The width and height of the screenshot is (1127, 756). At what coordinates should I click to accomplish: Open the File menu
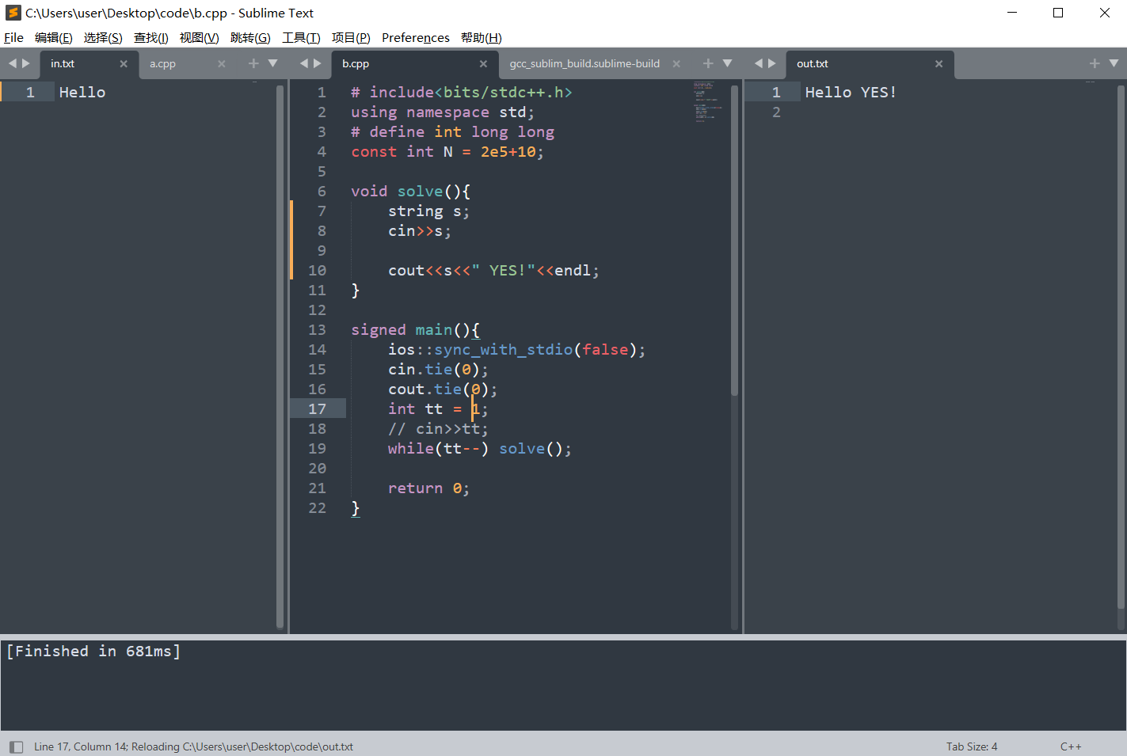tap(13, 38)
